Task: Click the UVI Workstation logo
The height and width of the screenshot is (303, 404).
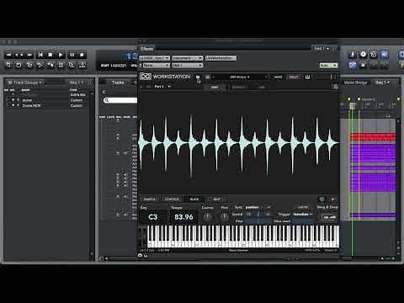Action: [165, 77]
